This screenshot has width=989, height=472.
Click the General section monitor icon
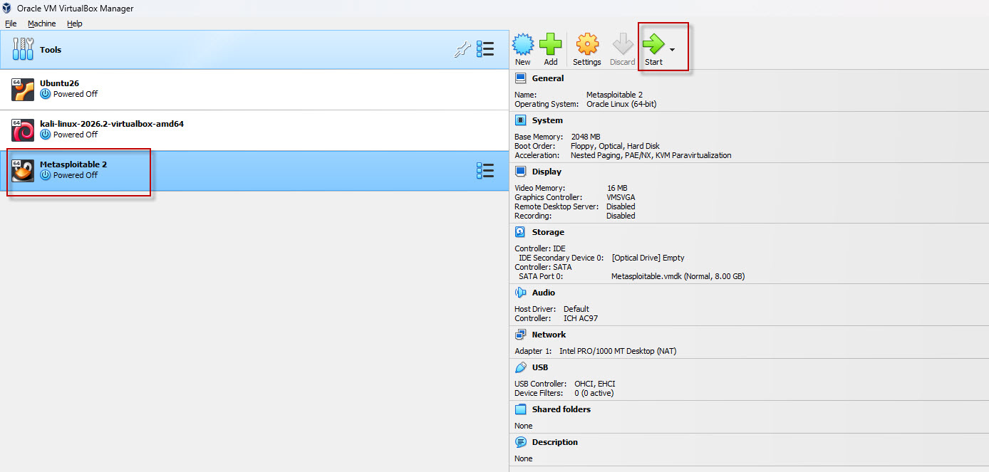tap(520, 78)
